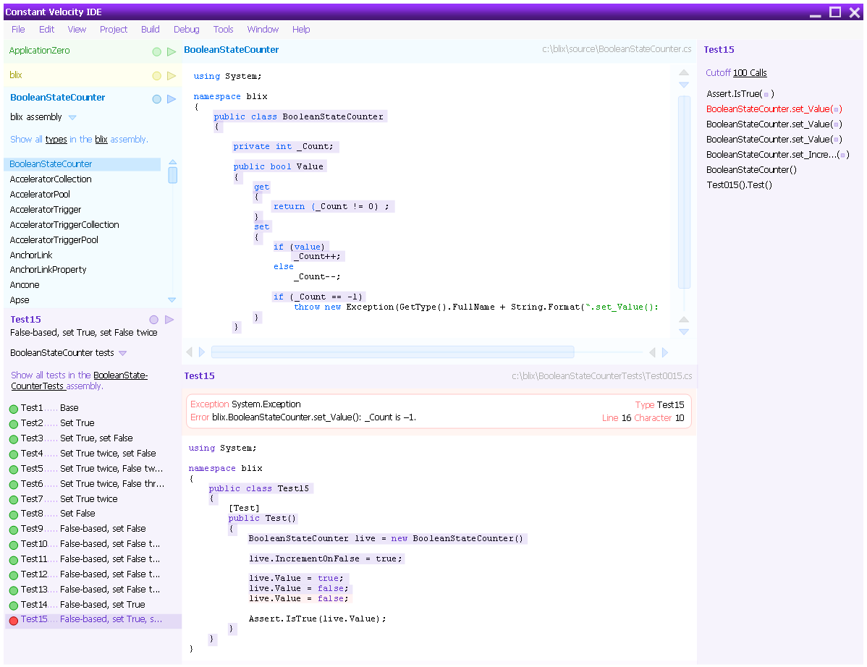Viewport: 867px width, 667px height.
Task: Open the BooleanStateCounterTests assembly link
Action: [79, 381]
